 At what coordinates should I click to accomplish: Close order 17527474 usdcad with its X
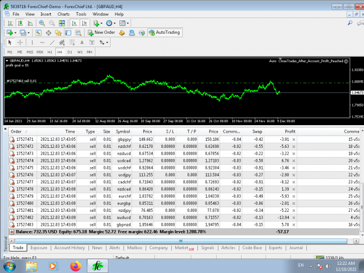pos(294,161)
